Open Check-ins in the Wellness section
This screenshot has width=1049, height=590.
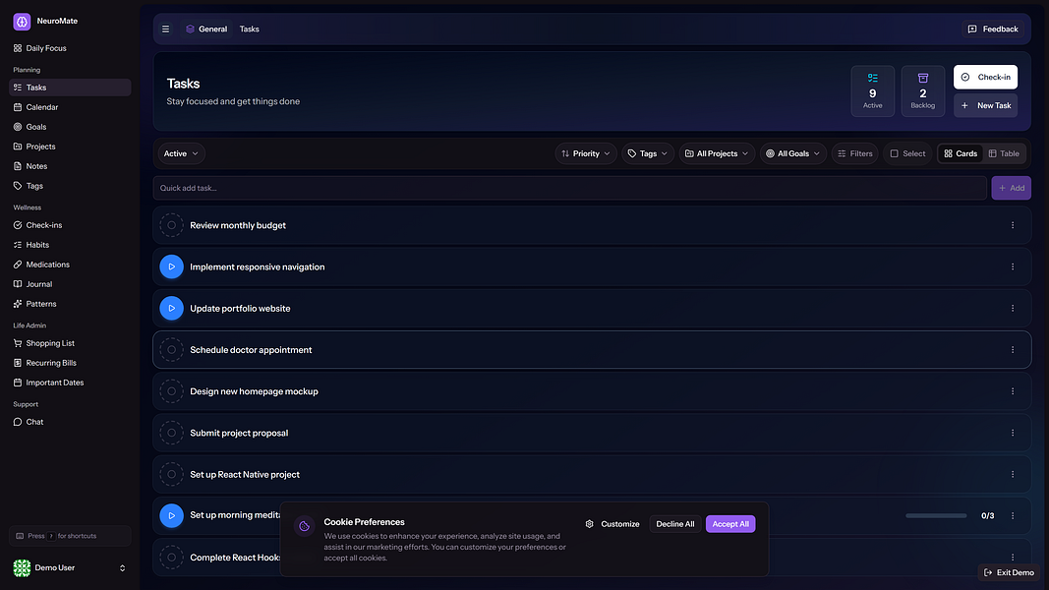[70, 225]
